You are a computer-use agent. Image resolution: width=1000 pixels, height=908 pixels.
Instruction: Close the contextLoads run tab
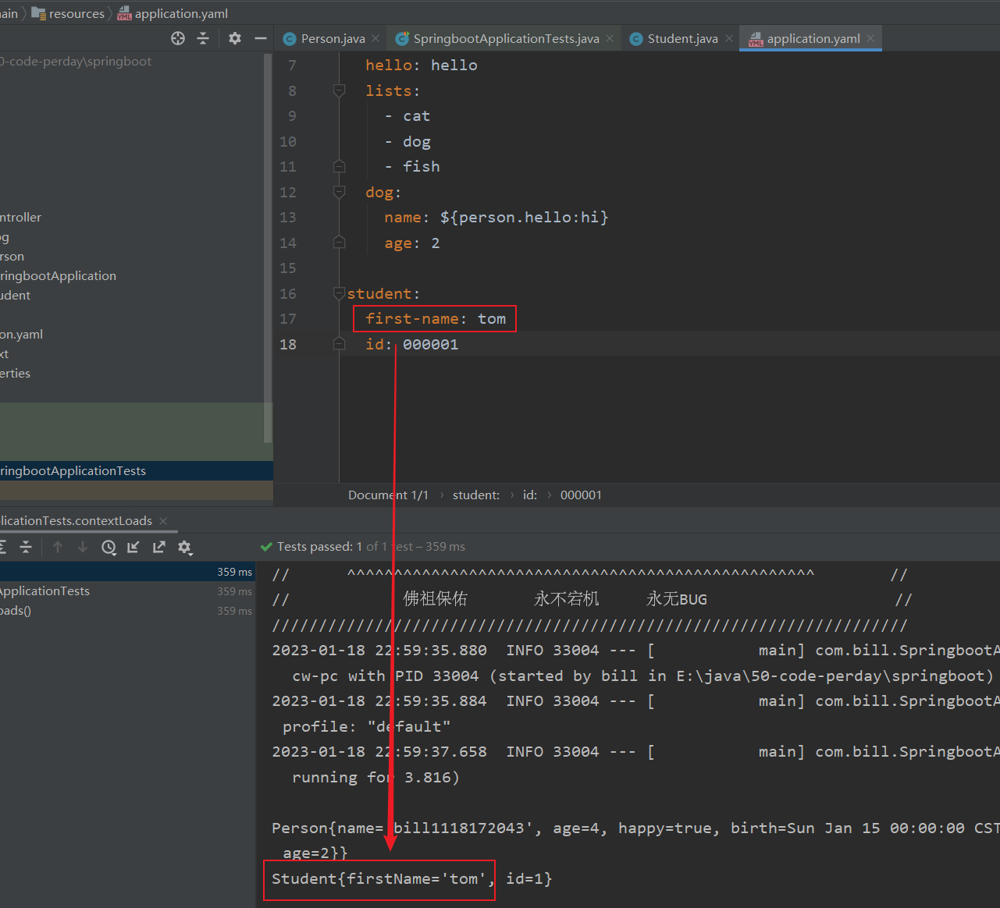[163, 521]
